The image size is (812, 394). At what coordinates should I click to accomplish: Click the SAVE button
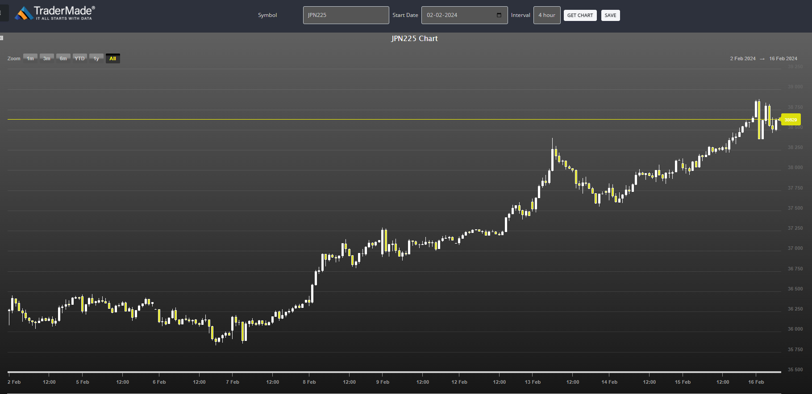point(610,15)
